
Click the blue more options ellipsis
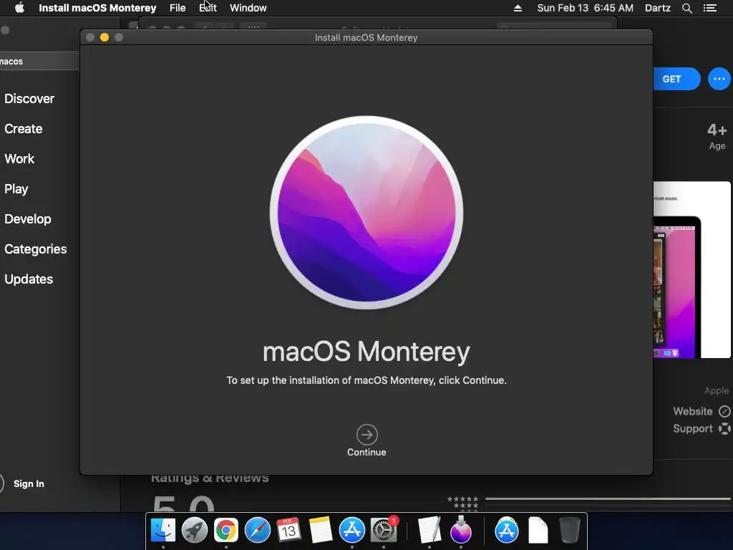point(719,79)
